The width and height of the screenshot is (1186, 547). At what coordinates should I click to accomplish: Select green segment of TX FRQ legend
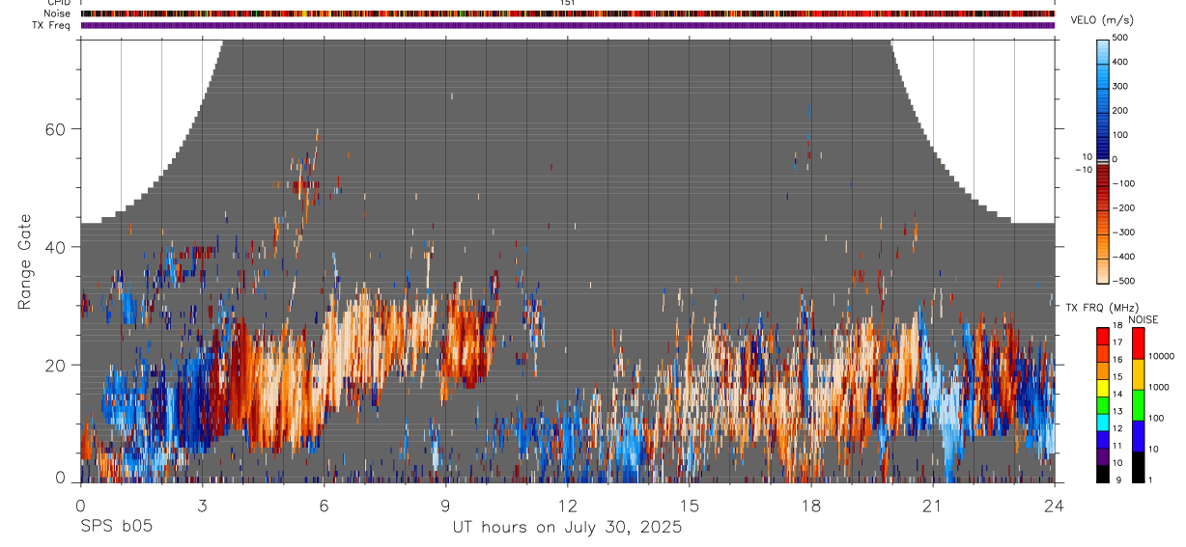pos(1103,405)
